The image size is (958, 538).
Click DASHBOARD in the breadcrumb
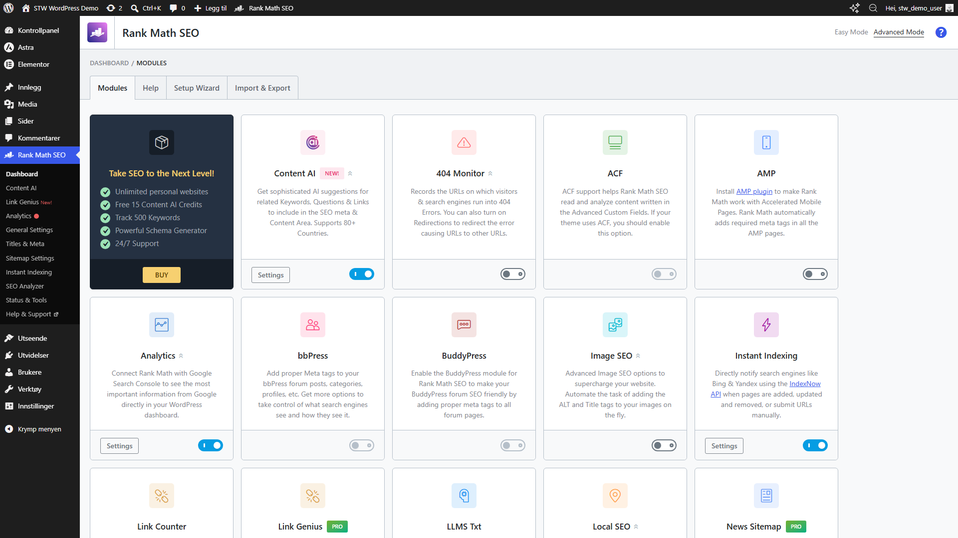[x=109, y=63]
